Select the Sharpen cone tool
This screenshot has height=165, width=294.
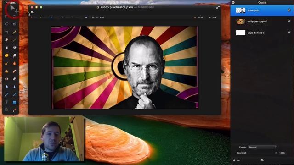coord(14,87)
